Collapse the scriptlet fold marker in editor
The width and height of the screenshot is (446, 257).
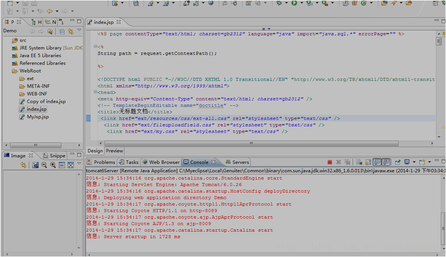(x=96, y=46)
